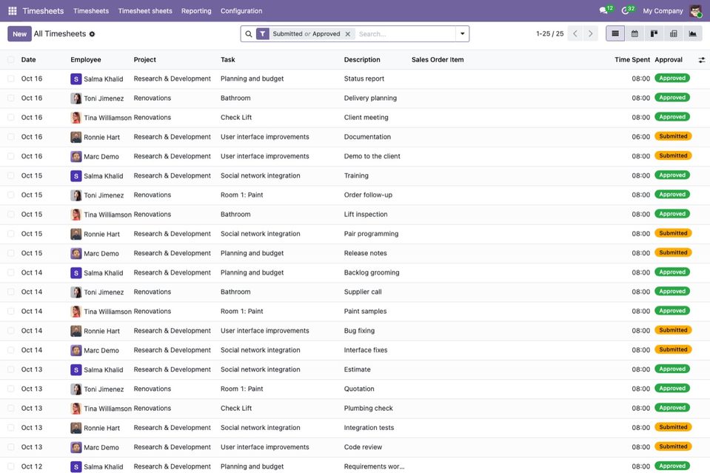Click the search magnifier icon
This screenshot has width=710, height=473.
click(x=249, y=34)
